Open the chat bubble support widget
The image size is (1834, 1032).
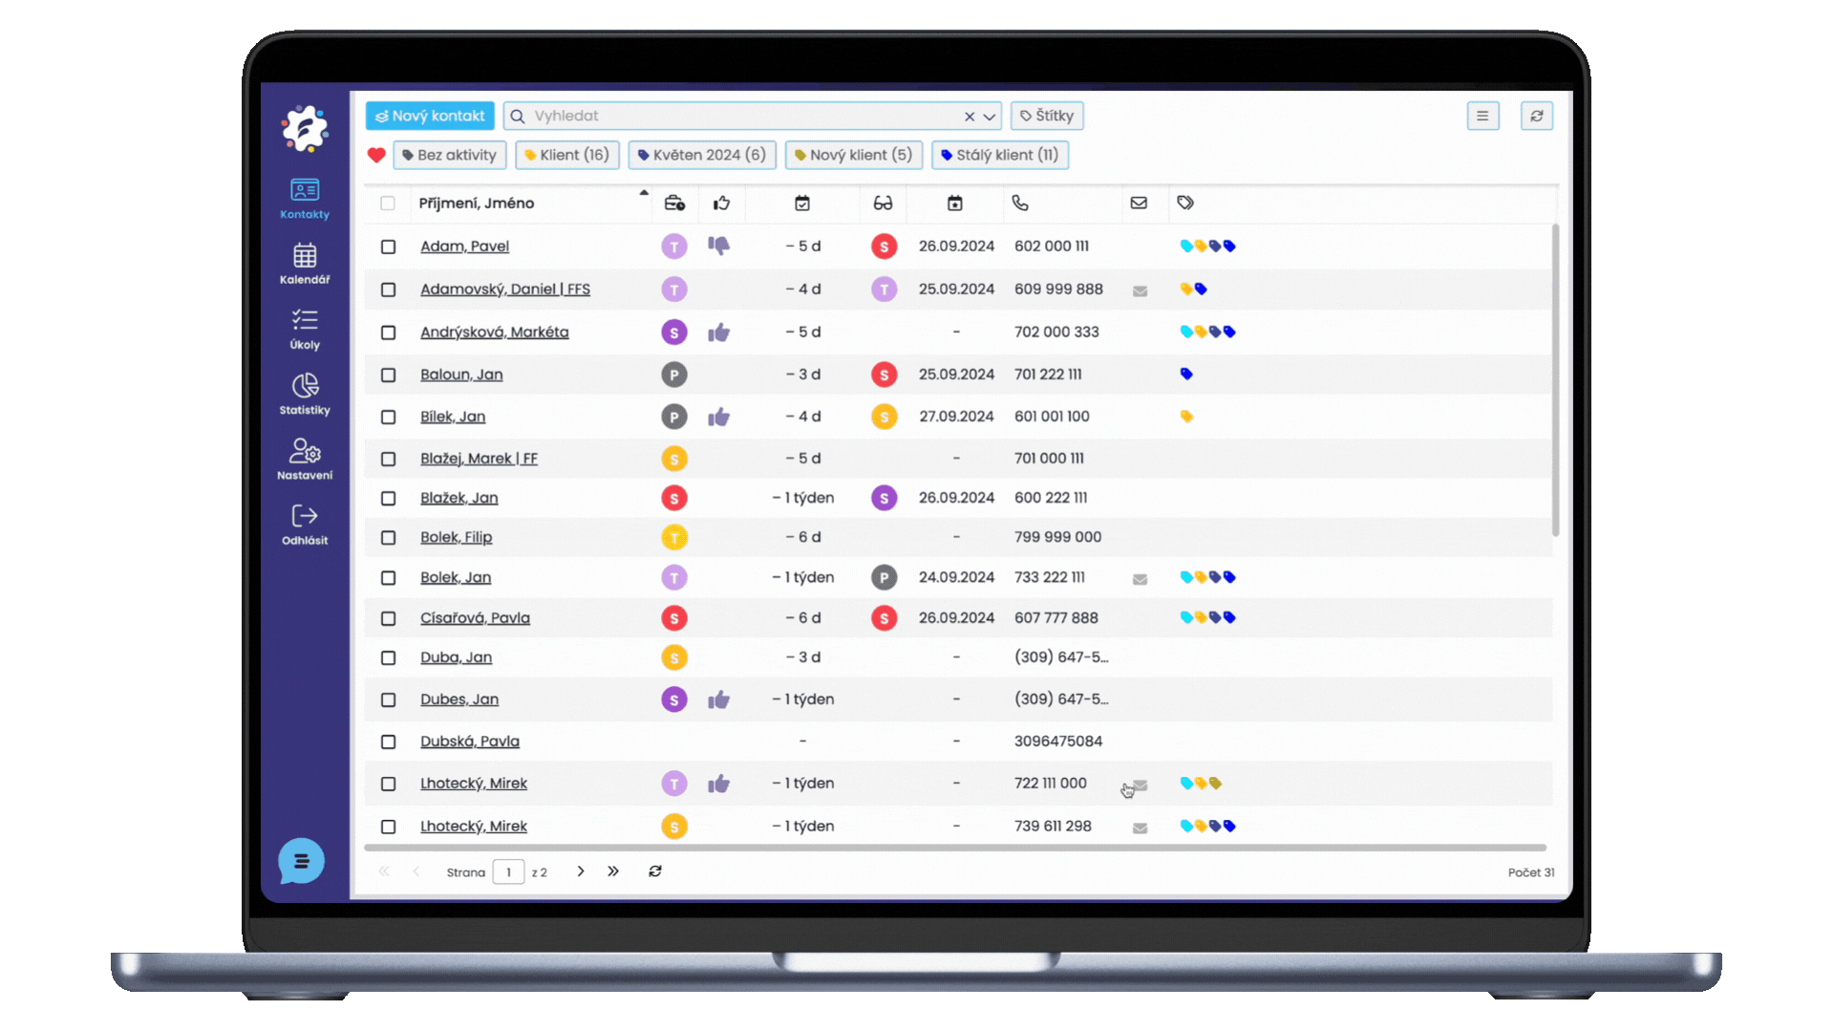[301, 861]
